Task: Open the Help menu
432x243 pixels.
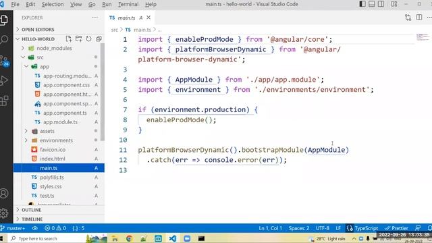Action: point(151,4)
